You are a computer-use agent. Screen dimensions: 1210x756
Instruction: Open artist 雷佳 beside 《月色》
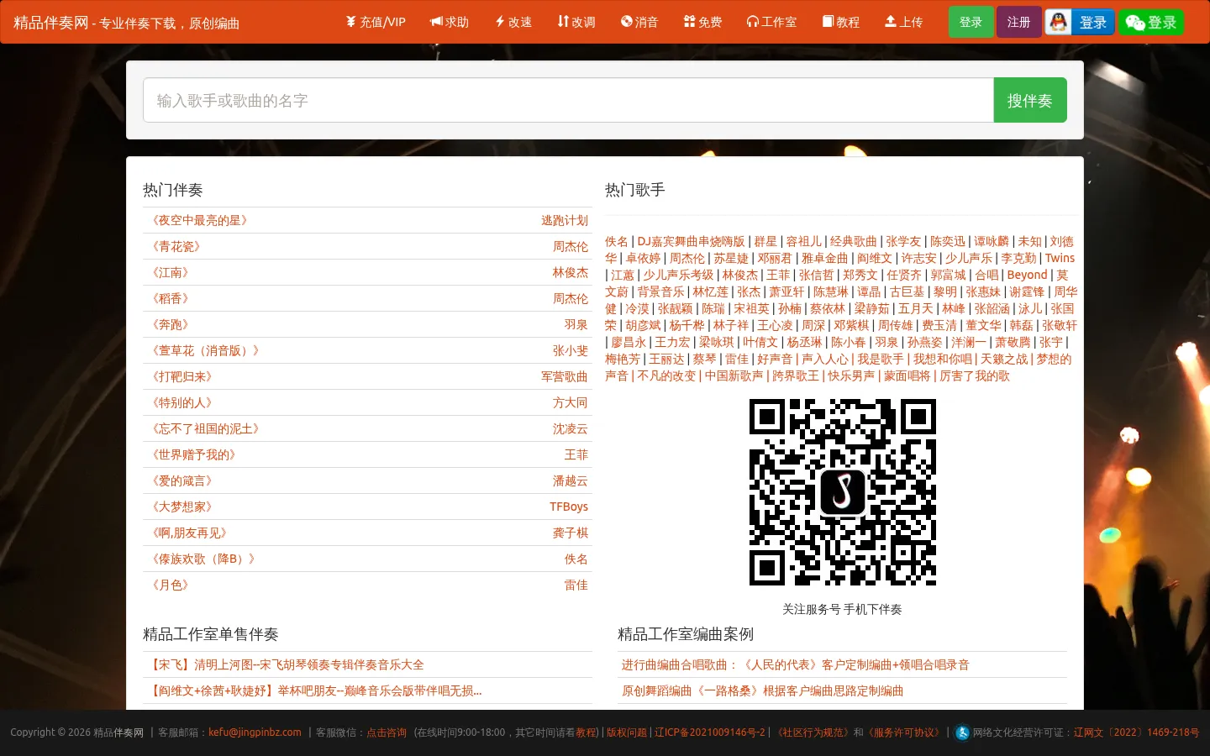pos(576,585)
